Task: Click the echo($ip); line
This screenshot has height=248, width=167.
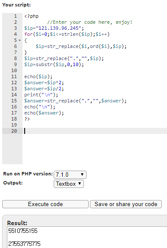Action: coord(38,76)
